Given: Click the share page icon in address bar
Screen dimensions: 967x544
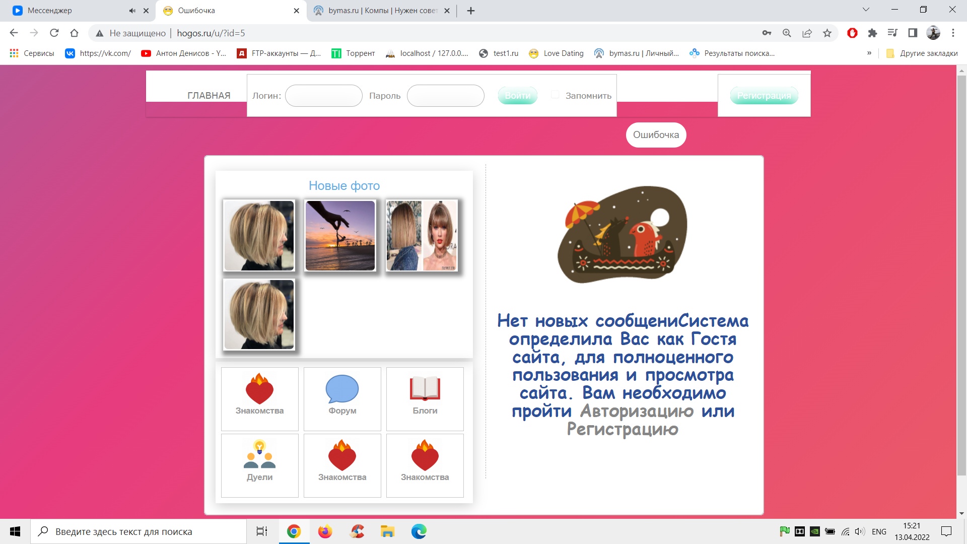Looking at the screenshot, I should click(807, 33).
